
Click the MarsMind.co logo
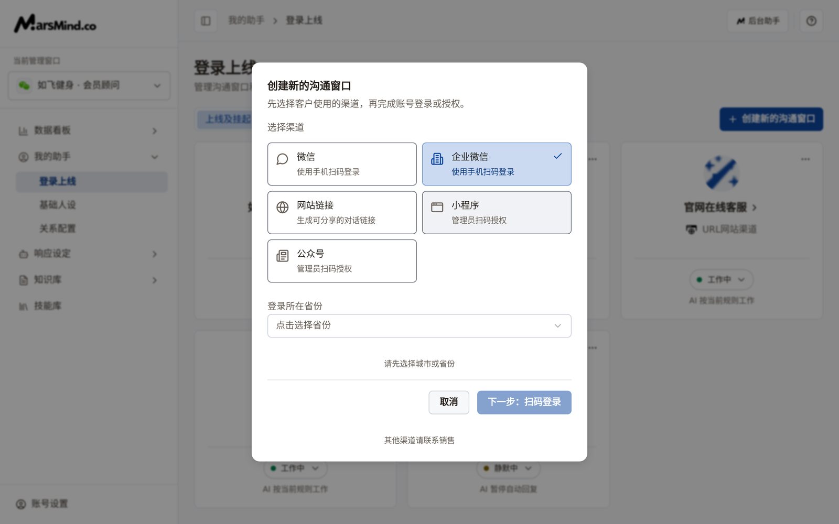pos(55,24)
